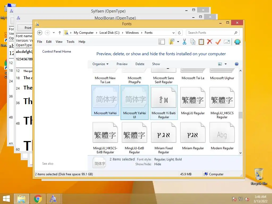Open Recycle Bin on desktop
This screenshot has height=204, width=272.
tap(259, 176)
